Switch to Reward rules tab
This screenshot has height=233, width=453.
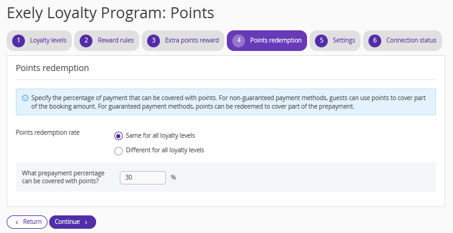click(x=106, y=41)
